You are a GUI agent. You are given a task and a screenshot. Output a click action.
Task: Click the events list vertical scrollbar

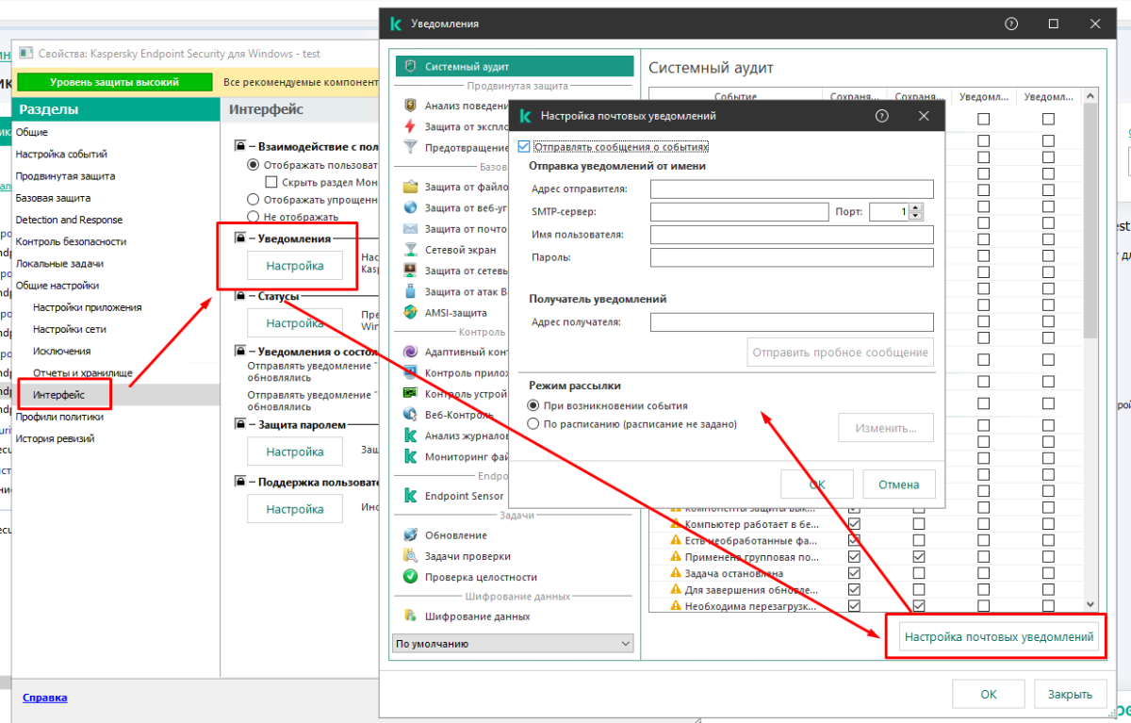tap(1090, 283)
